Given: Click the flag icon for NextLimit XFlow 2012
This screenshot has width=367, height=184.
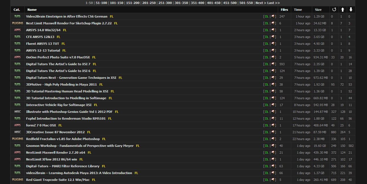Looking at the screenshot, I should pyautogui.click(x=273, y=159).
